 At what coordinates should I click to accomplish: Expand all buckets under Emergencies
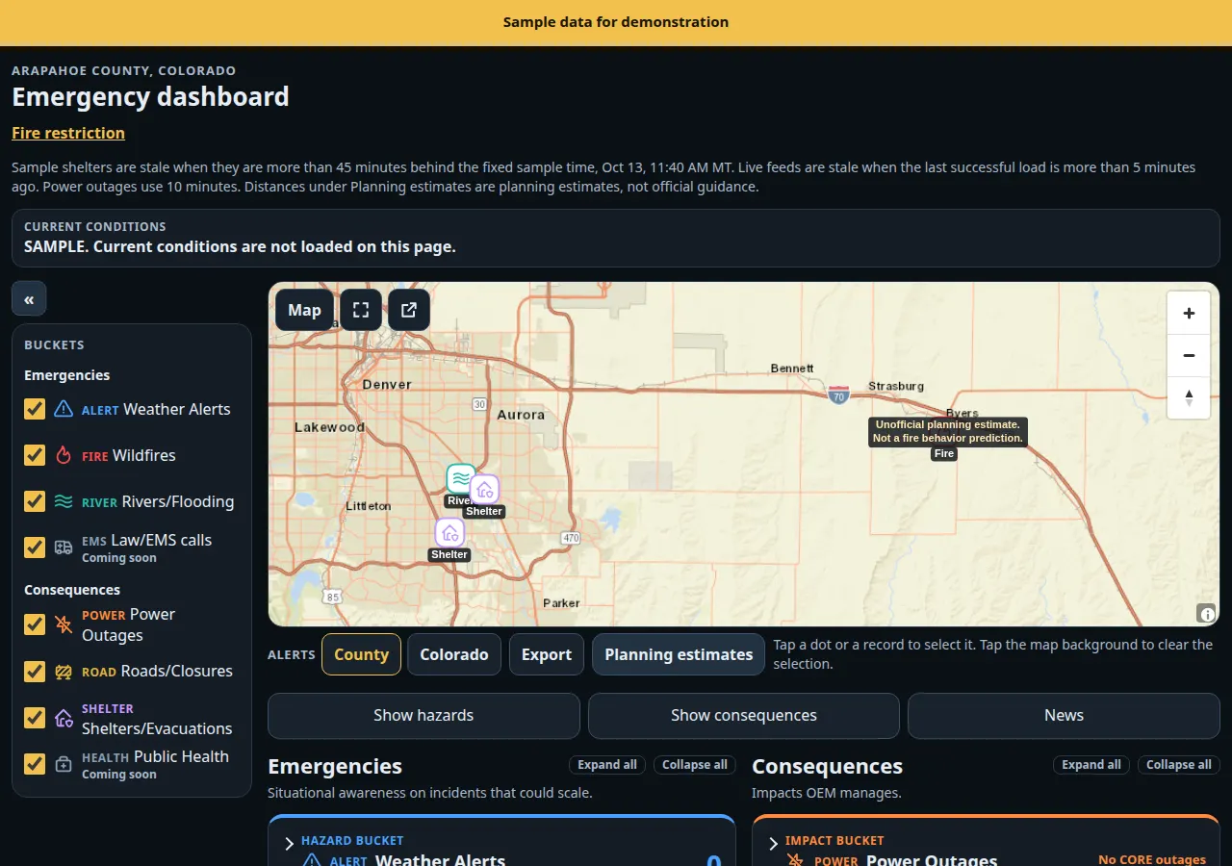pos(606,765)
